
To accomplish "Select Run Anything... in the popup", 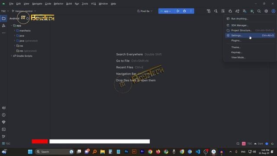I will 250,19.
